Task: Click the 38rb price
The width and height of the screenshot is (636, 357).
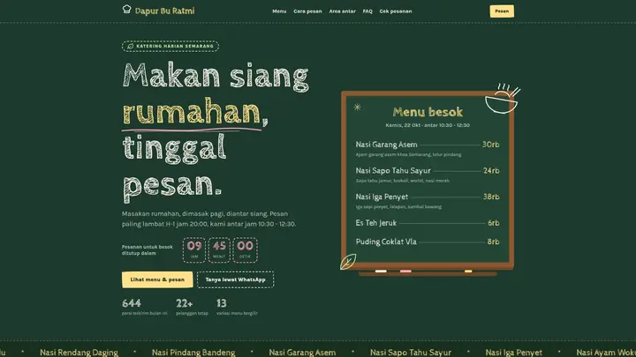Action: (x=491, y=197)
